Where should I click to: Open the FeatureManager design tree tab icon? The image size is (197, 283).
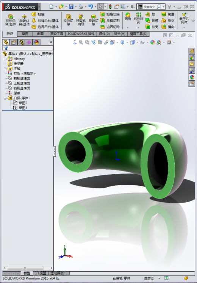[x=6, y=42]
